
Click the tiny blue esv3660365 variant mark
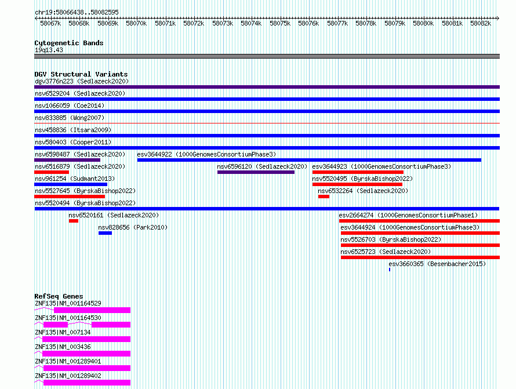coord(390,270)
